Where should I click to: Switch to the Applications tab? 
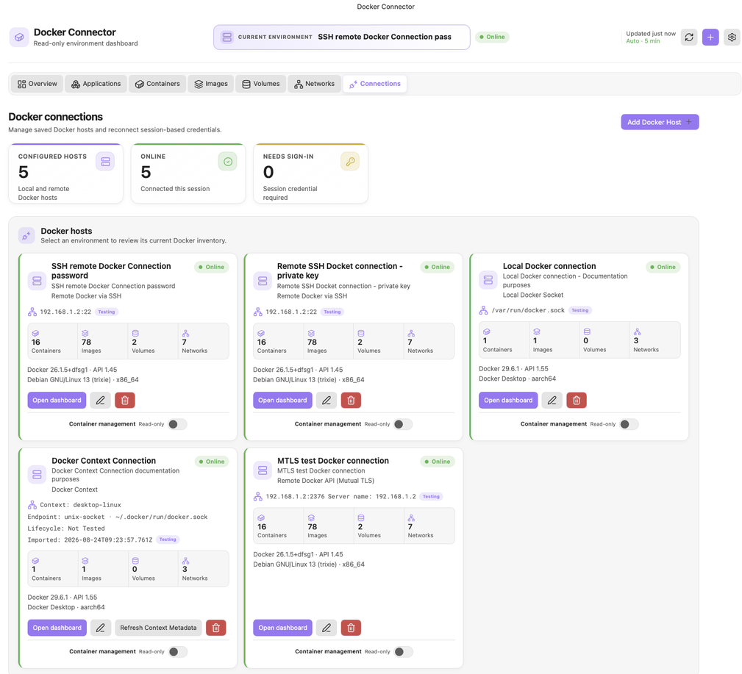pos(96,84)
